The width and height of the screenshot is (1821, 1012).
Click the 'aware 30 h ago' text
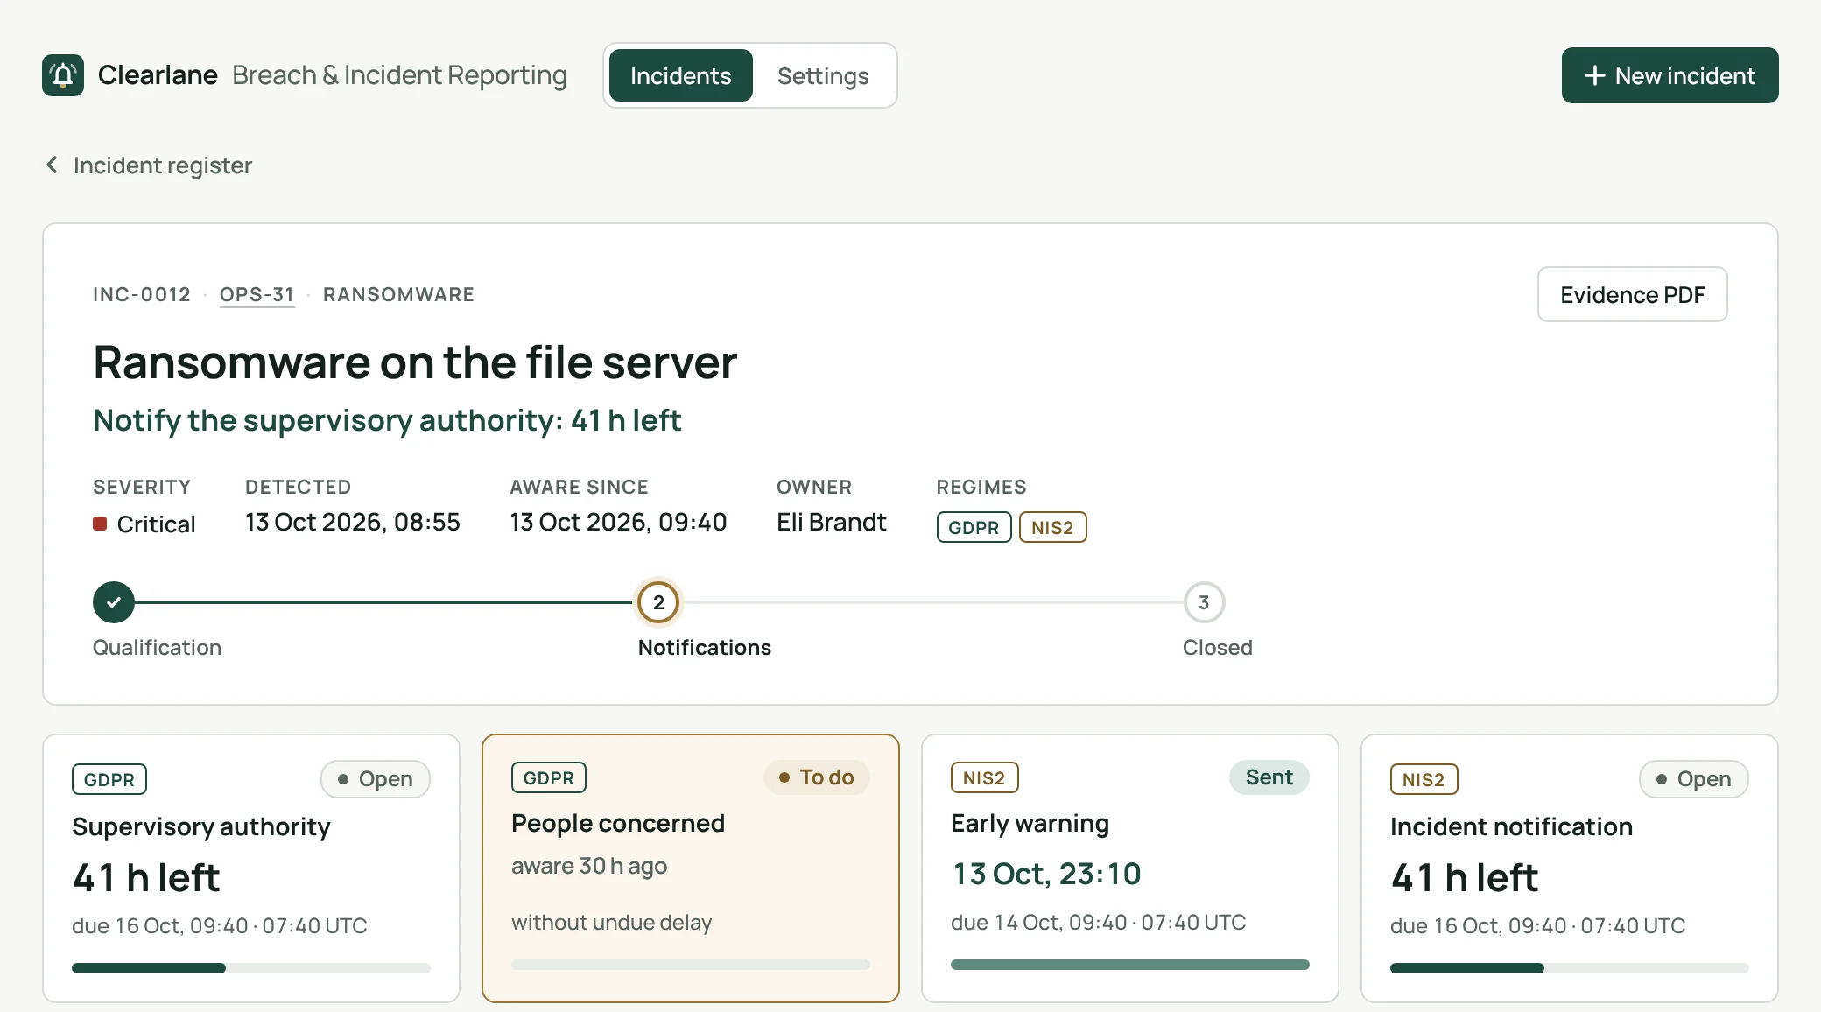click(x=589, y=866)
